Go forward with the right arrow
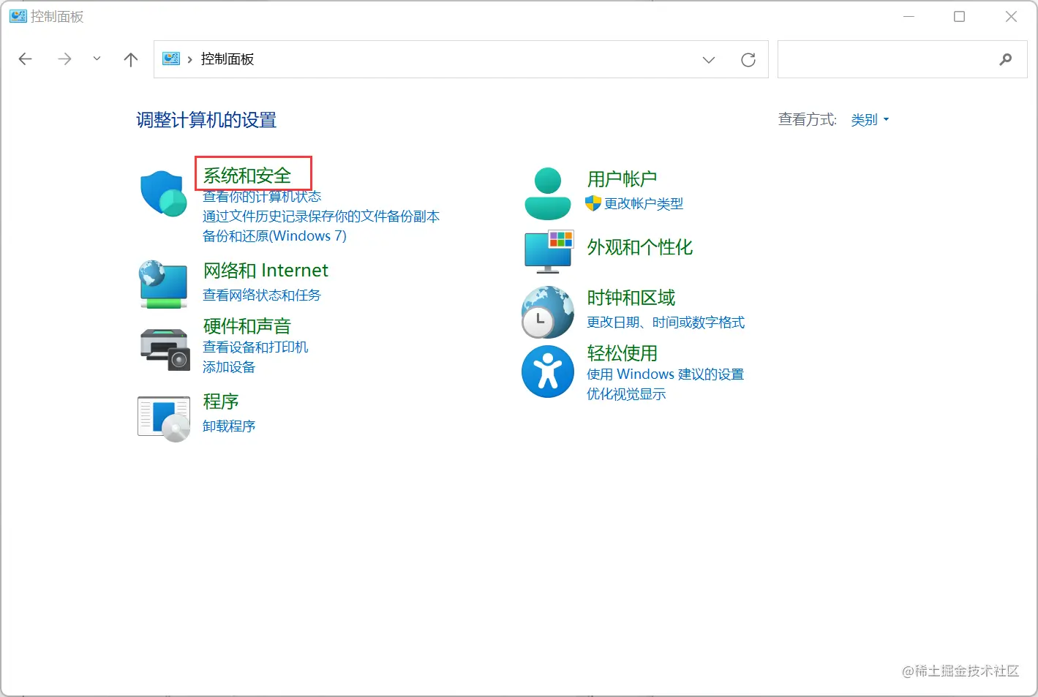 [64, 59]
